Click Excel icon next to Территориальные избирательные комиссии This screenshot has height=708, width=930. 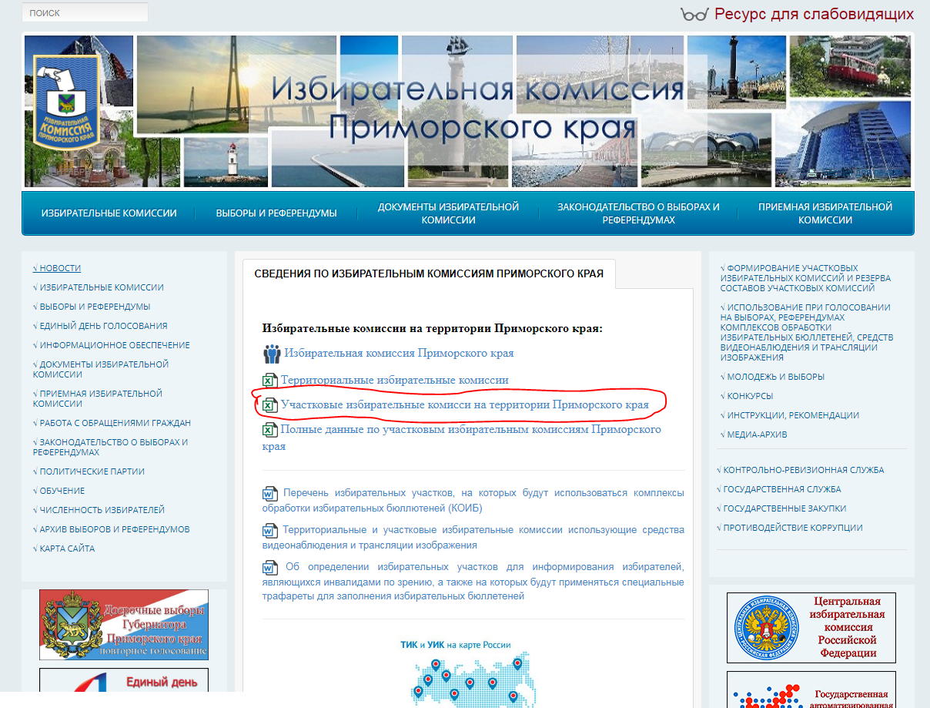click(x=270, y=381)
